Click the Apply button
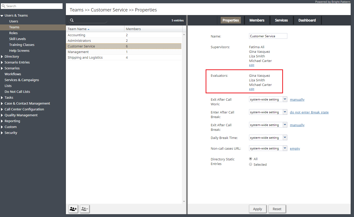Viewport: 354px width, 217px height. point(257,209)
